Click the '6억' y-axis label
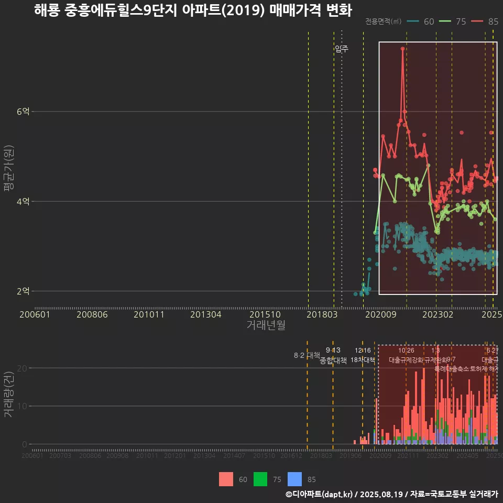 pos(23,111)
